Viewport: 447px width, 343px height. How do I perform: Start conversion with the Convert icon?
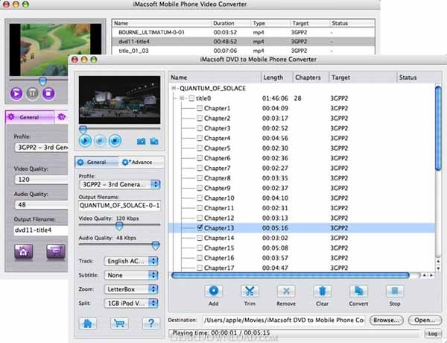pos(358,292)
